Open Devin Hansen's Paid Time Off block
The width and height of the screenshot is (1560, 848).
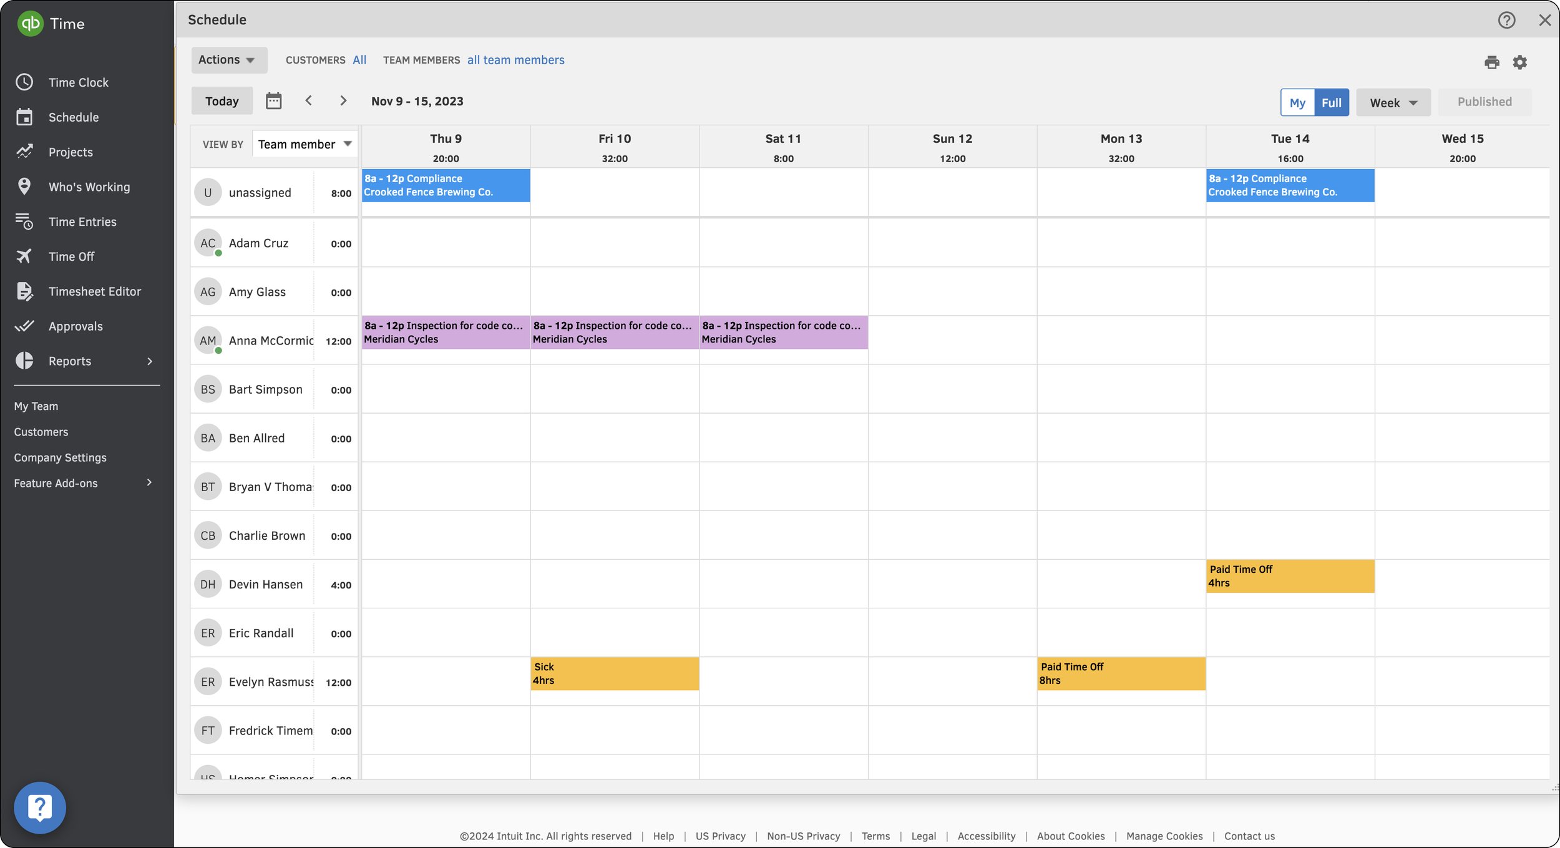click(x=1289, y=576)
